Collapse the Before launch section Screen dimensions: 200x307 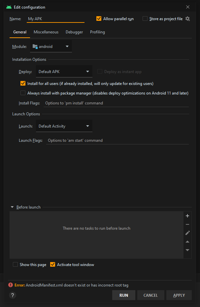click(x=12, y=207)
